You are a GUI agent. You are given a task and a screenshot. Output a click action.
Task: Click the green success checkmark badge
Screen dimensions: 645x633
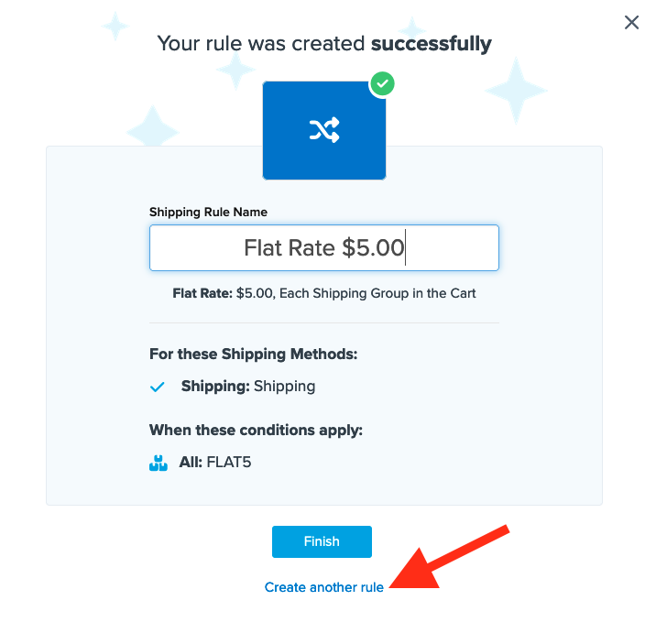(383, 84)
